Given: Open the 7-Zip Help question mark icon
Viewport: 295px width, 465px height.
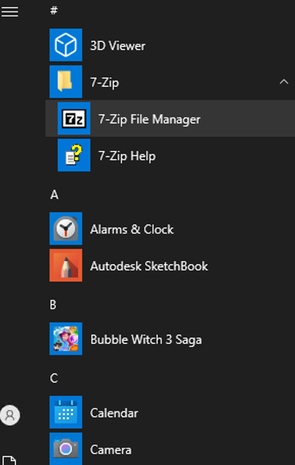Looking at the screenshot, I should coord(74,156).
